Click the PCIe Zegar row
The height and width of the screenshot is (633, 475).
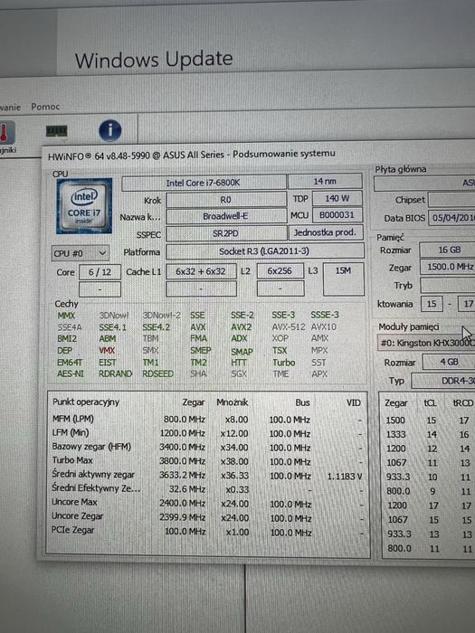click(207, 532)
